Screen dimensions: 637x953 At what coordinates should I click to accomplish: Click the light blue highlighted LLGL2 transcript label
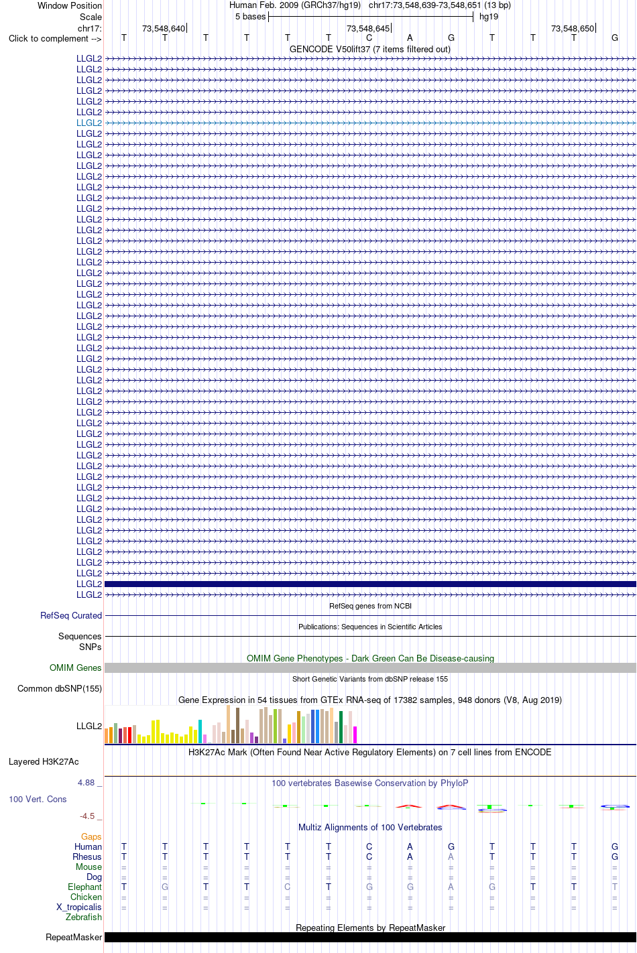(89, 123)
